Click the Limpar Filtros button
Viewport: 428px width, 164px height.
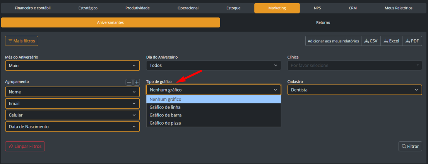click(25, 146)
